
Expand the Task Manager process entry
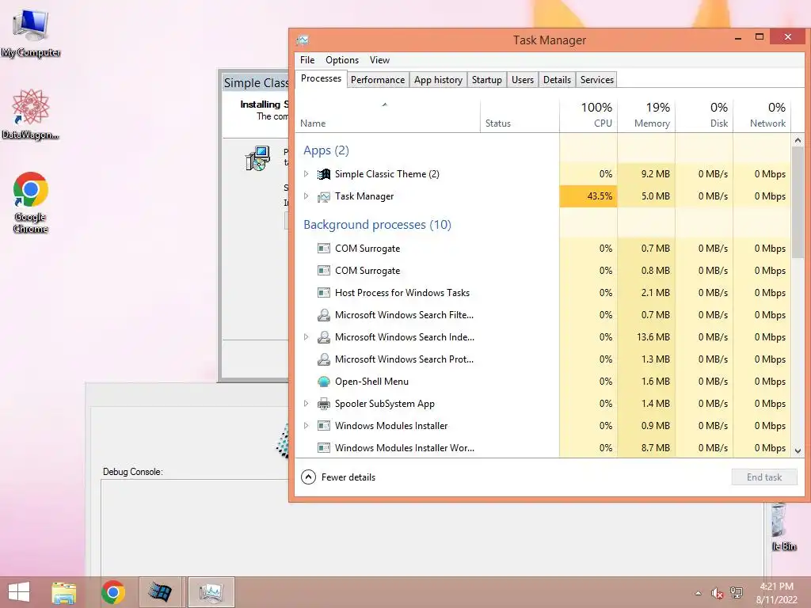(307, 196)
